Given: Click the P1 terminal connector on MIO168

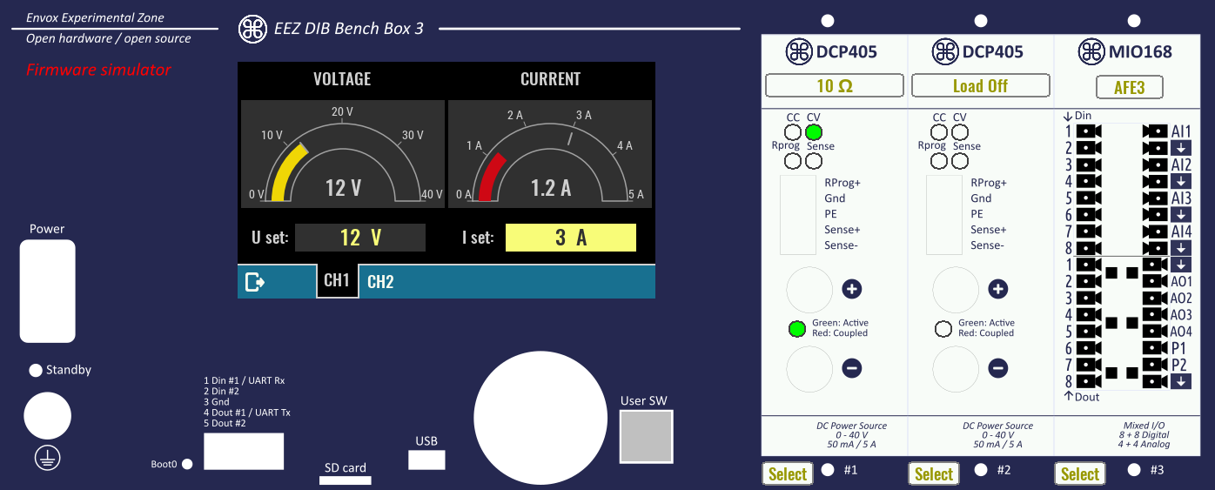Looking at the screenshot, I should pos(1155,348).
